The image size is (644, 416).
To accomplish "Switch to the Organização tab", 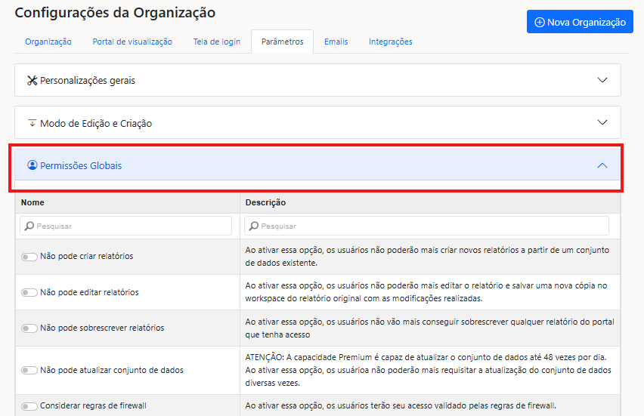I will 48,42.
